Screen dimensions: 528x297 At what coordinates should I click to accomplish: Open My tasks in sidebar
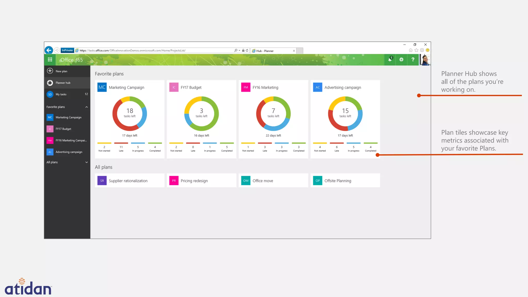(x=67, y=94)
